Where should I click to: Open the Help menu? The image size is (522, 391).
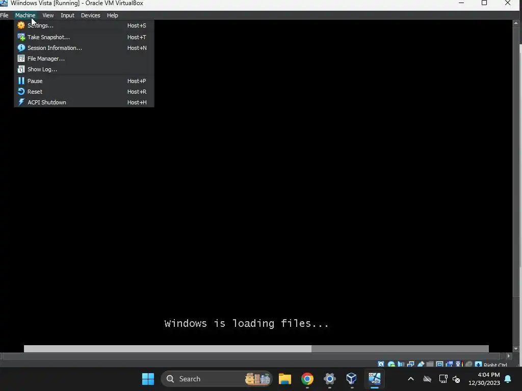[x=113, y=15]
